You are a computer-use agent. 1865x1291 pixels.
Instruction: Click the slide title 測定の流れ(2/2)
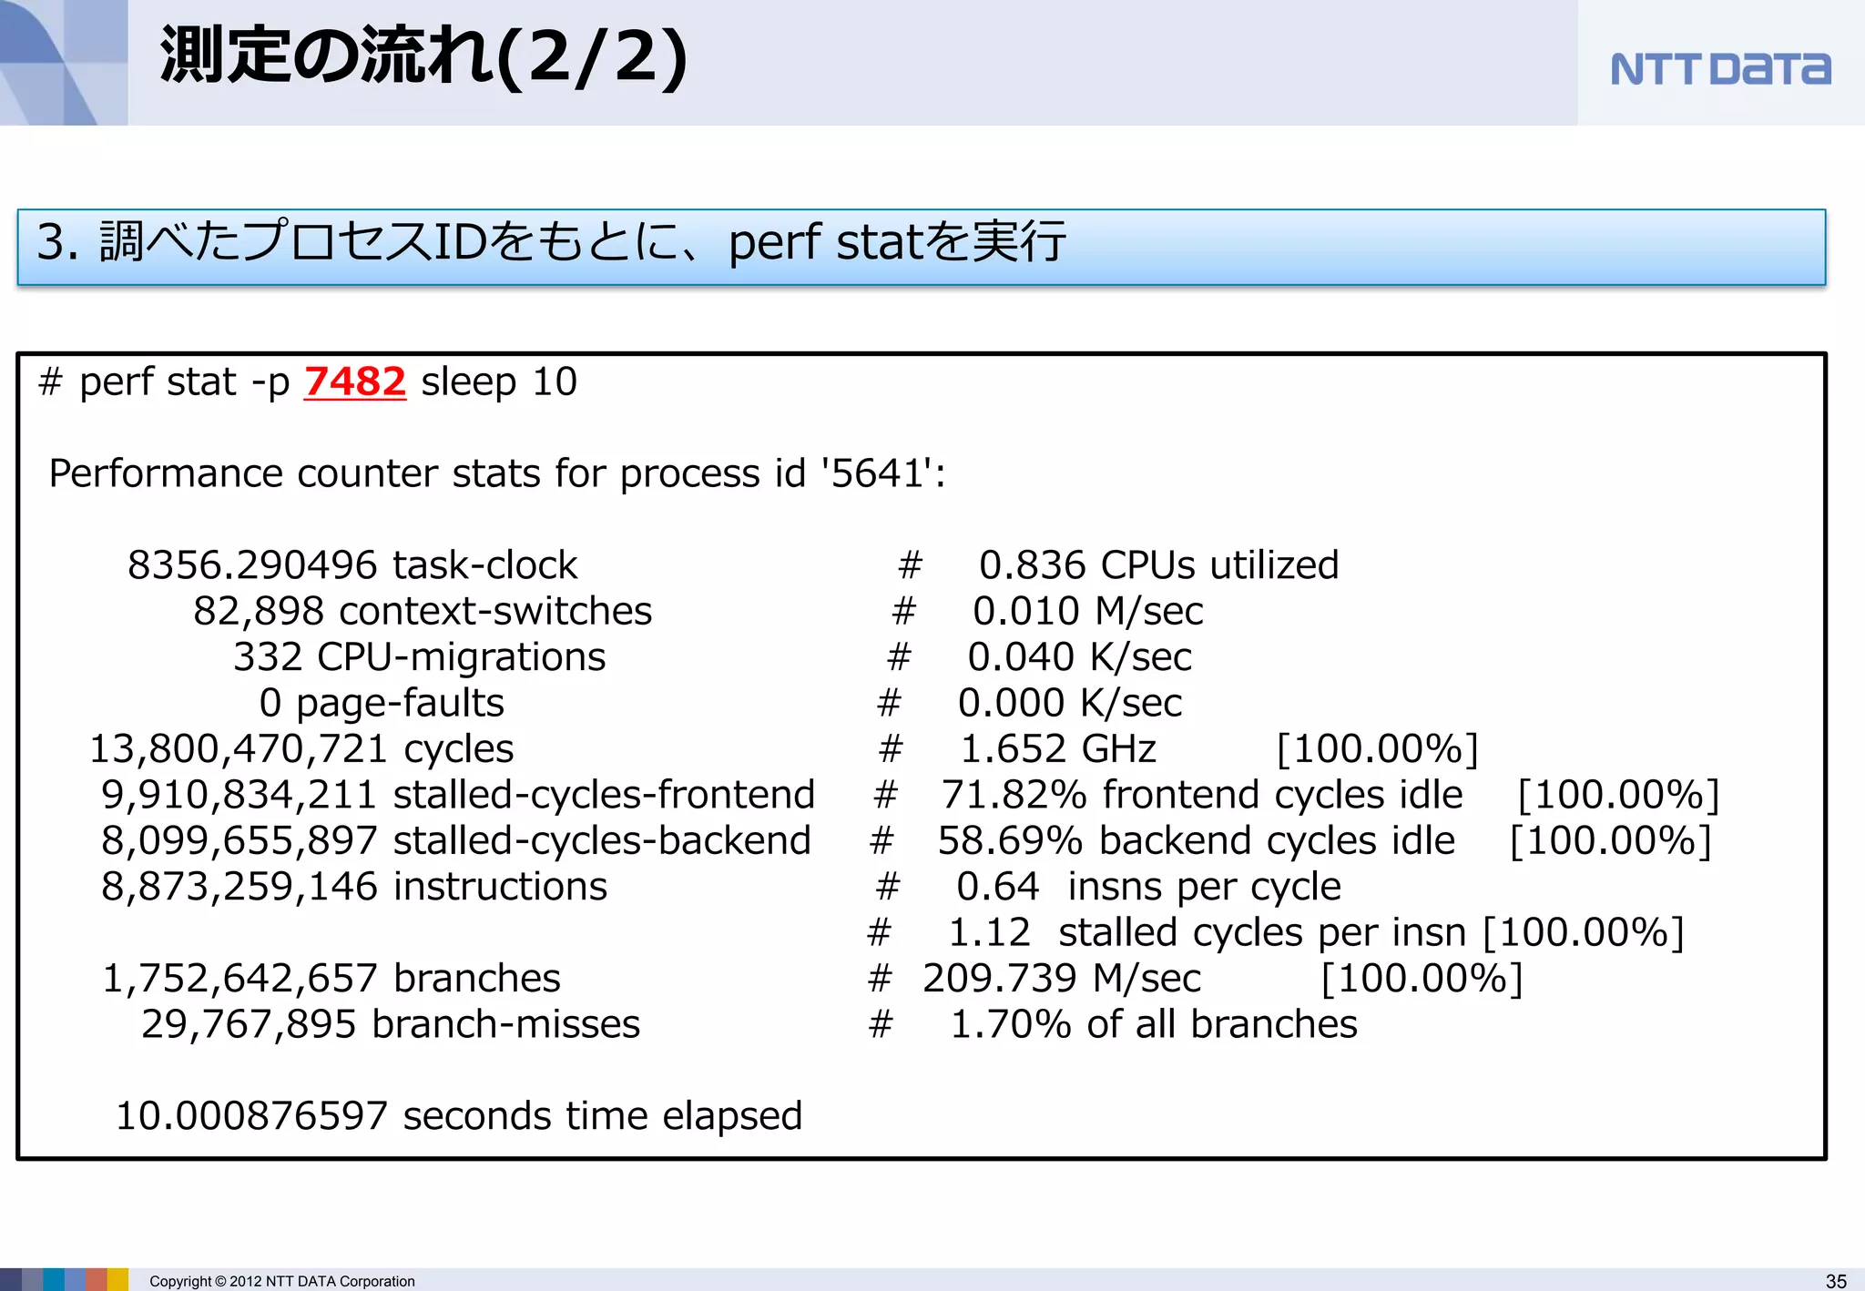click(423, 58)
